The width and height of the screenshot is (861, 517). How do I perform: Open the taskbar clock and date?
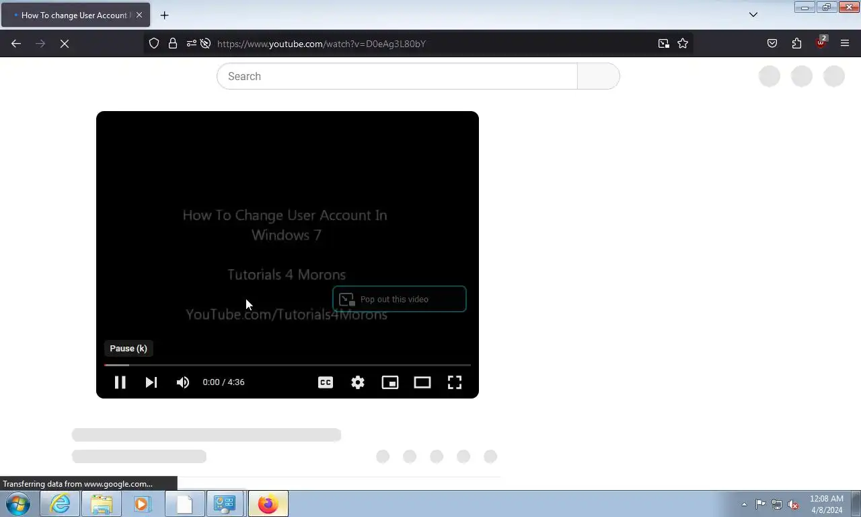tap(827, 504)
